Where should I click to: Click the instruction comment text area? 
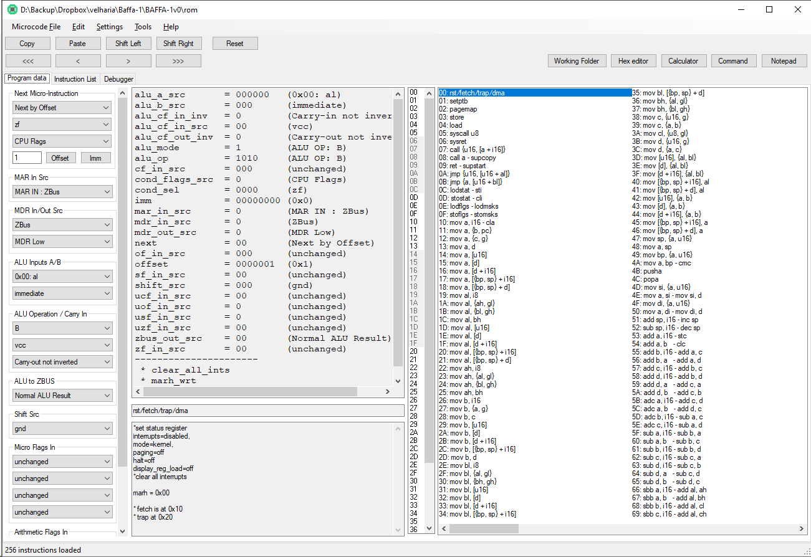point(262,478)
